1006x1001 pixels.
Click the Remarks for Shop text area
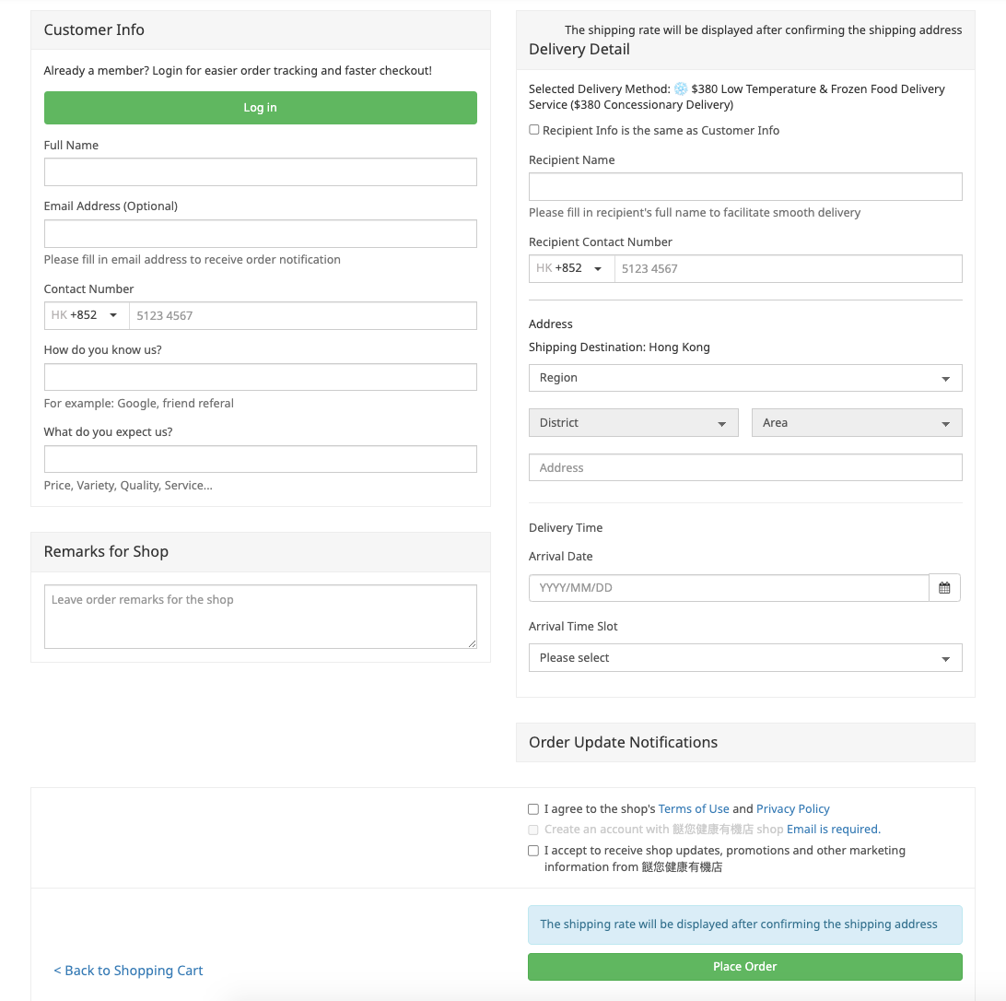click(260, 616)
